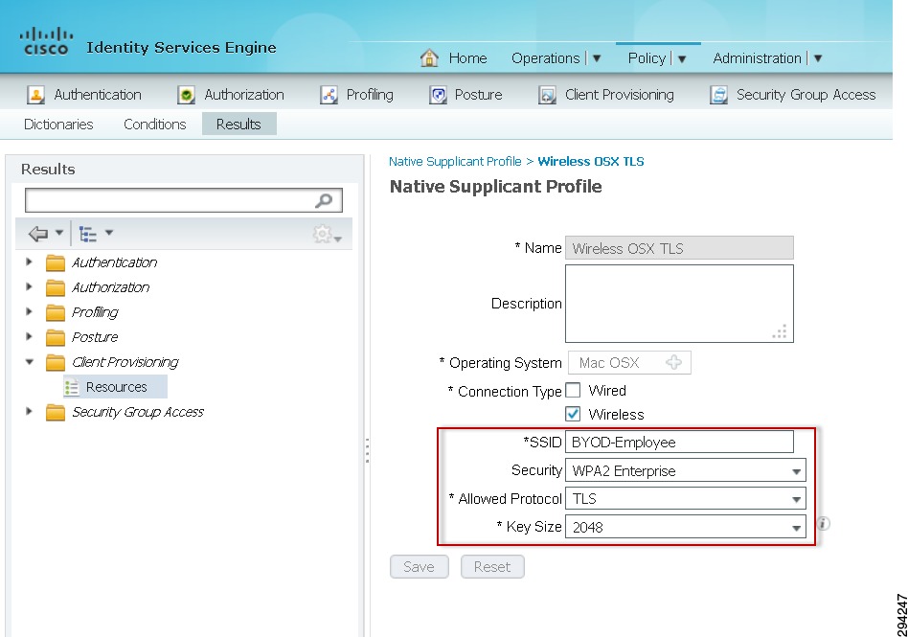Click the Security Group Access folder icon
908x637 pixels.
[55, 412]
